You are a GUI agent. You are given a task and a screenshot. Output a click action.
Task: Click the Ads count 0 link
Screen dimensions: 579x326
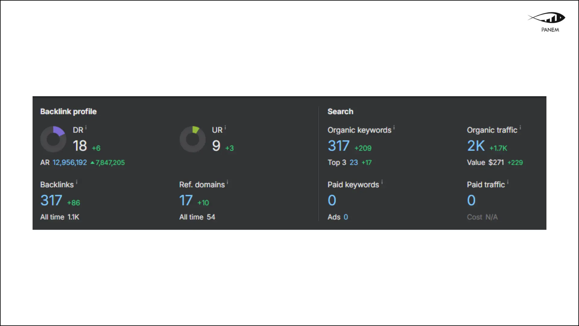pyautogui.click(x=346, y=217)
